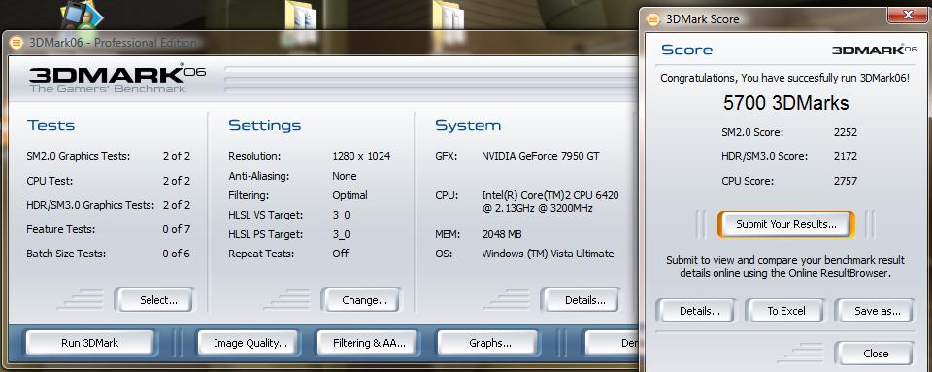932x372 pixels.
Task: Click the Batch Size Tests 0 of 6 value
Action: [x=176, y=254]
